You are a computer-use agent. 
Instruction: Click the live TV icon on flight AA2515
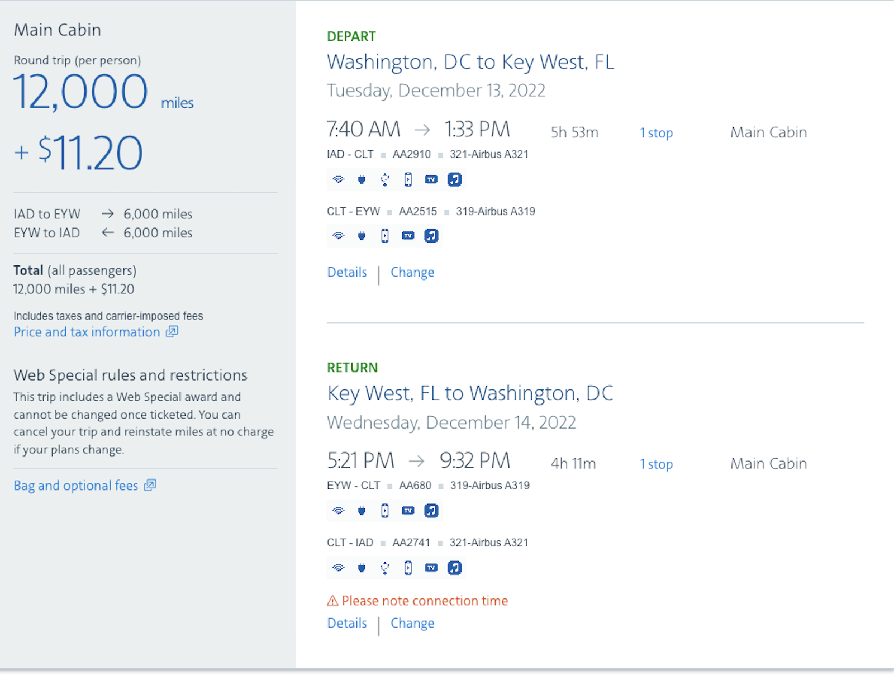point(408,235)
